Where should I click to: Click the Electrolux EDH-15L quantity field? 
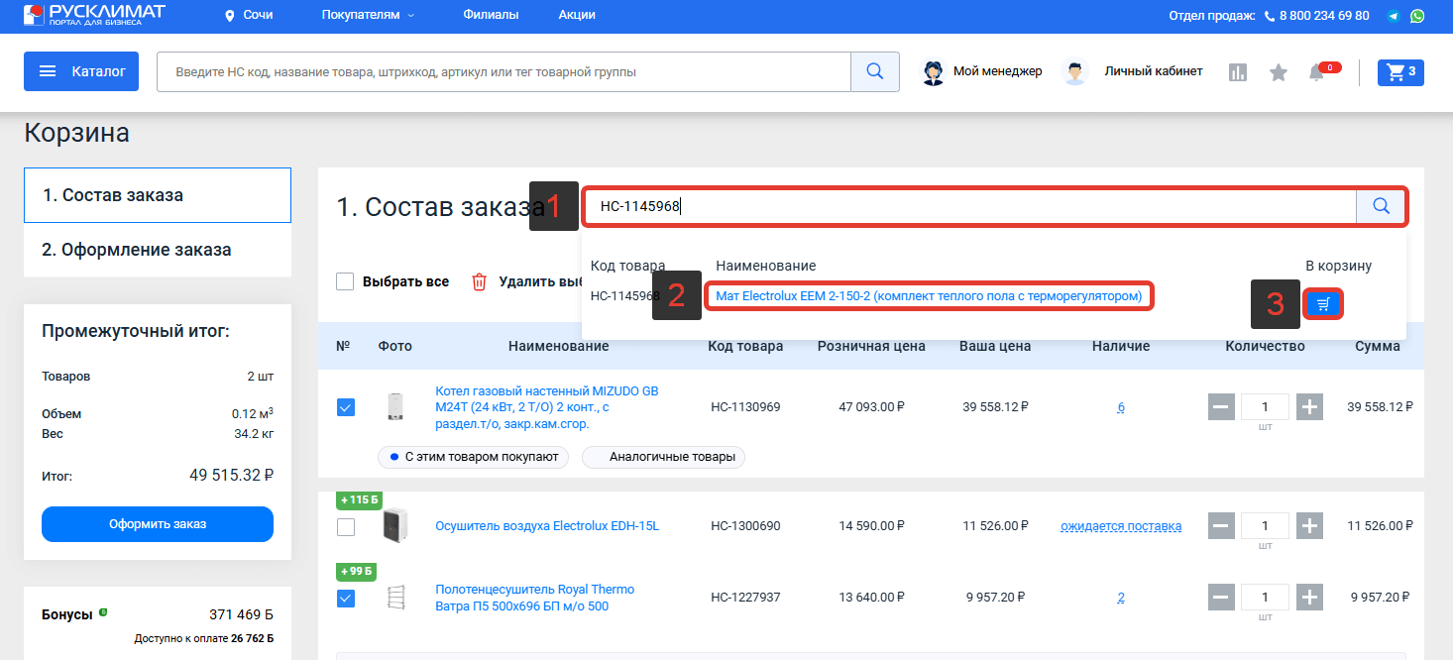click(1266, 525)
